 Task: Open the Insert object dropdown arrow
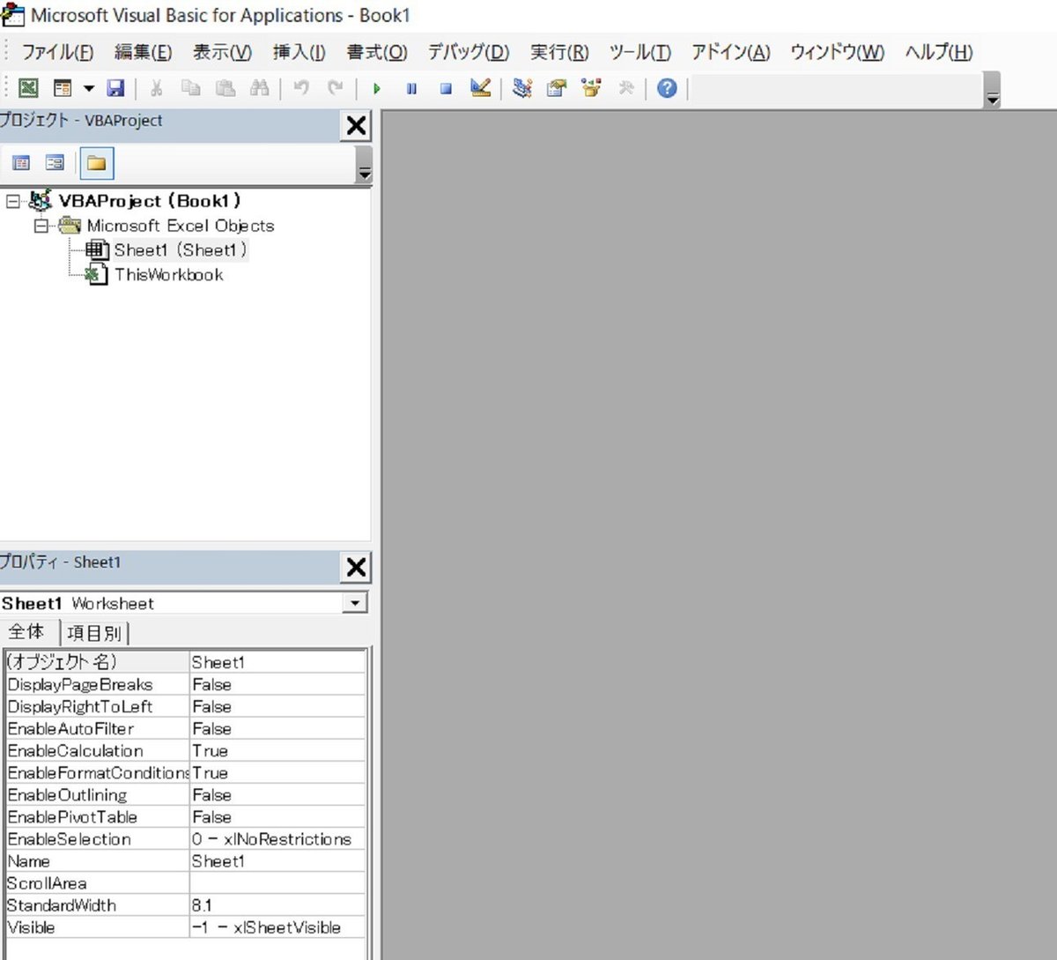coord(89,88)
